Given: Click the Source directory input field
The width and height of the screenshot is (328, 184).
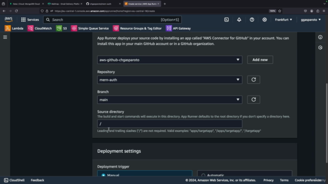Looking at the screenshot, I should (170, 124).
